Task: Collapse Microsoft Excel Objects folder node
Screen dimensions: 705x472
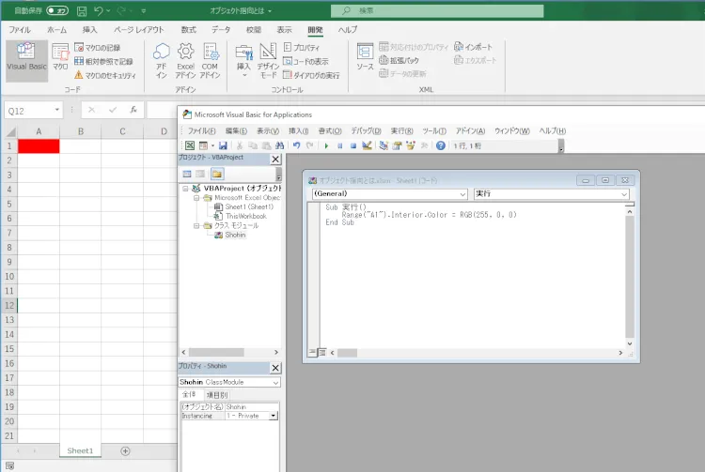Action: point(196,198)
